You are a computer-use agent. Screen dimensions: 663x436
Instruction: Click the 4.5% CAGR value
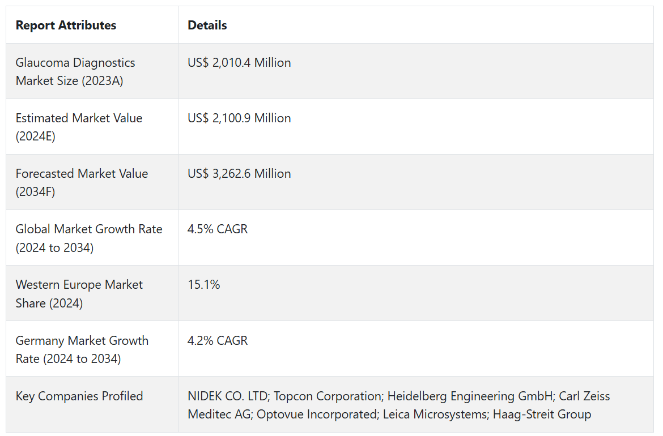pos(218,229)
